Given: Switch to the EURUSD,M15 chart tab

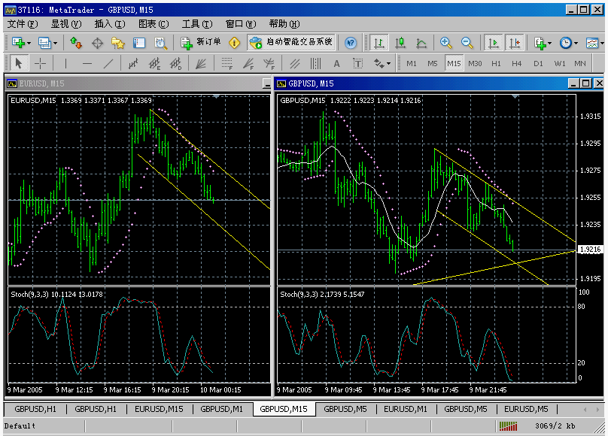Looking at the screenshot, I should pyautogui.click(x=159, y=409).
